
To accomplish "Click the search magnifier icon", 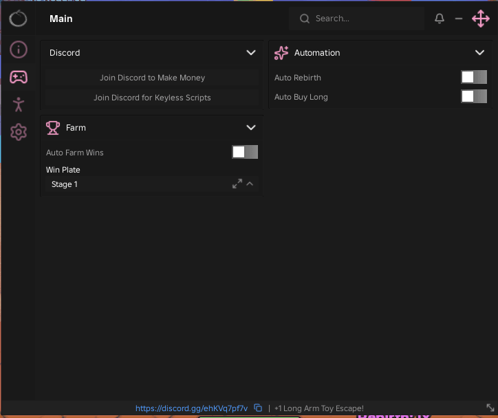I will 304,19.
